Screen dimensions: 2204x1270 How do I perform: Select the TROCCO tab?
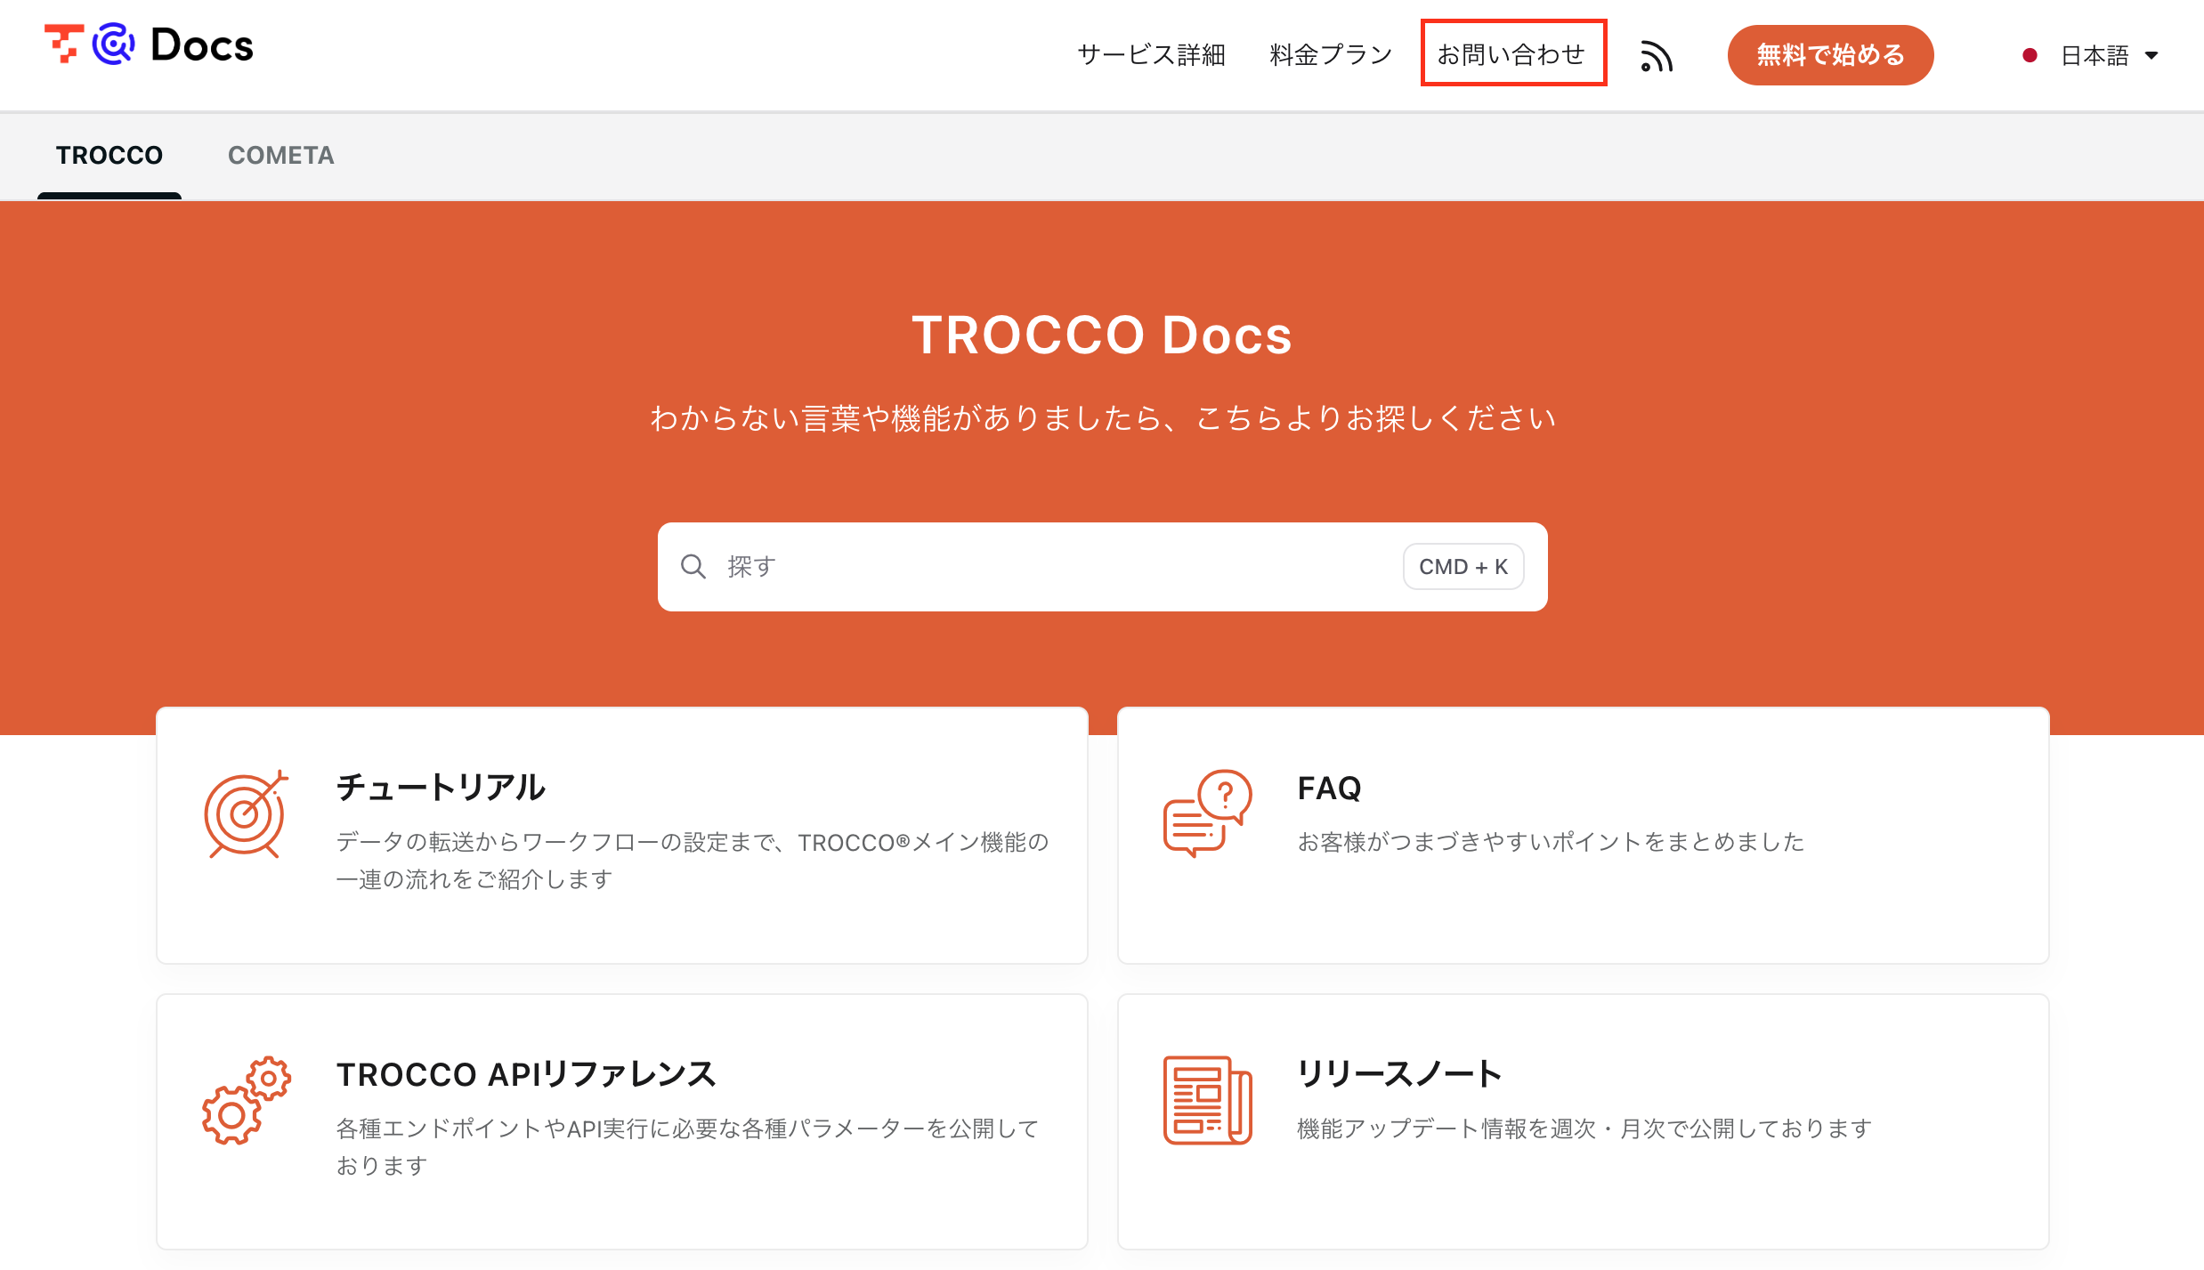click(109, 156)
